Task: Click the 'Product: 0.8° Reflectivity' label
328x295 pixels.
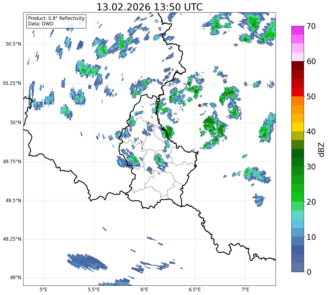Action: 56,18
